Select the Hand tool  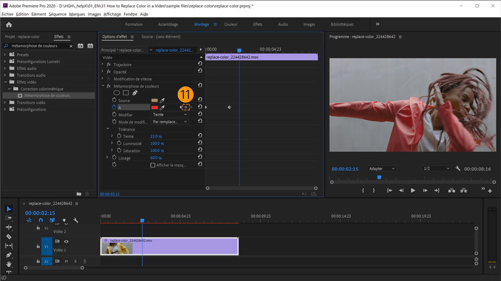(x=8, y=264)
